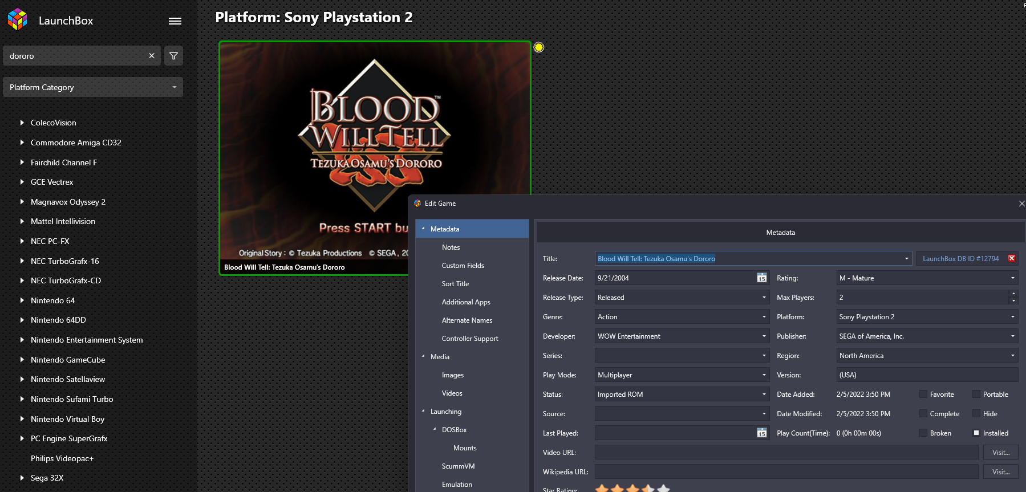The image size is (1026, 492).
Task: Open the Platform Category dropdown
Action: (x=93, y=87)
